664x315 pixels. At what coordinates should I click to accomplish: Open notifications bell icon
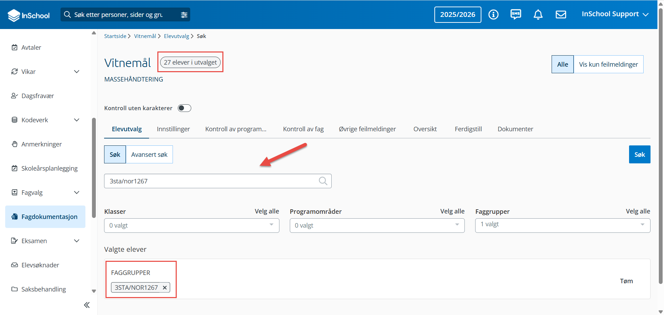pos(538,15)
